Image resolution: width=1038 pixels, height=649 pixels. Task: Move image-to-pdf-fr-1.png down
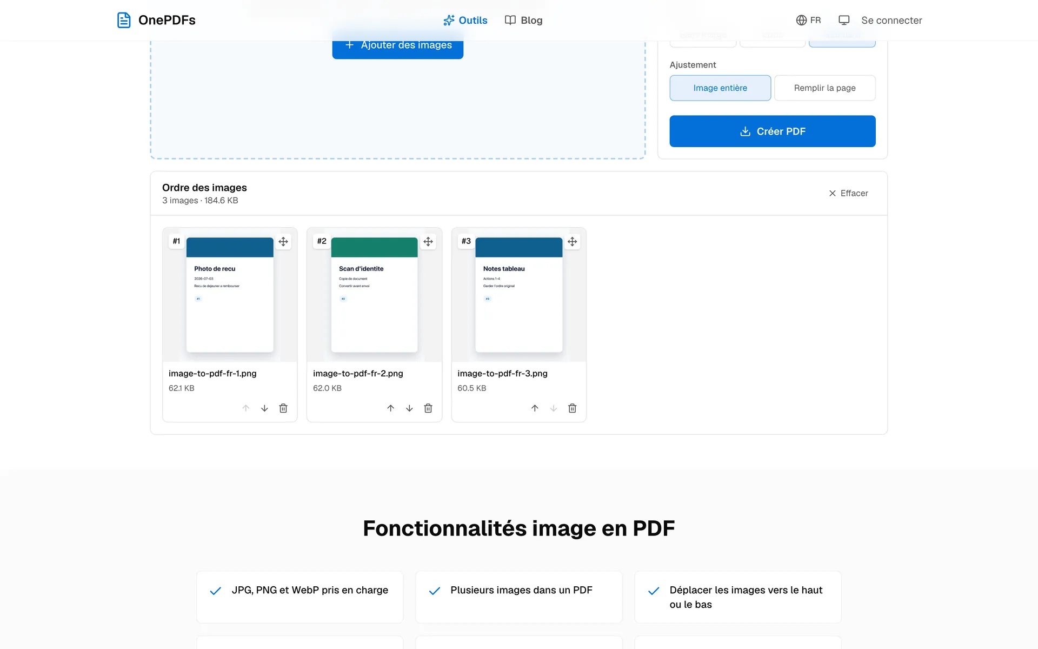pos(264,408)
